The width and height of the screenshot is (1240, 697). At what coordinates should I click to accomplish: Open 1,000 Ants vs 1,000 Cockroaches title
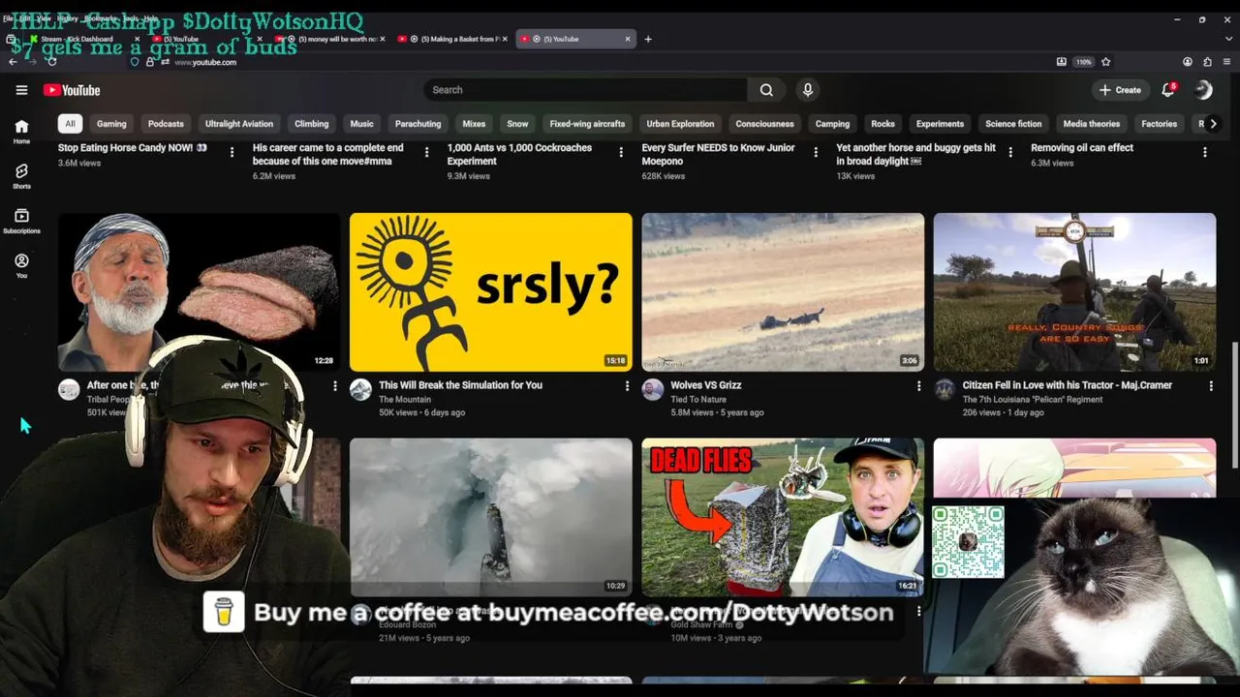tap(519, 155)
